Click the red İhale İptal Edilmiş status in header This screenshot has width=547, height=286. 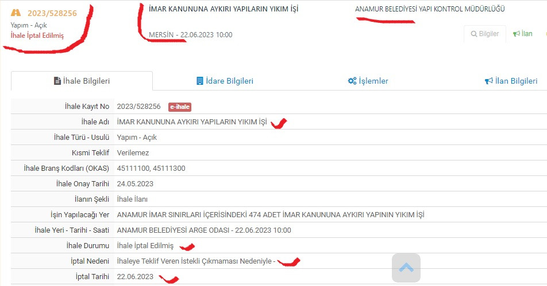coord(37,36)
